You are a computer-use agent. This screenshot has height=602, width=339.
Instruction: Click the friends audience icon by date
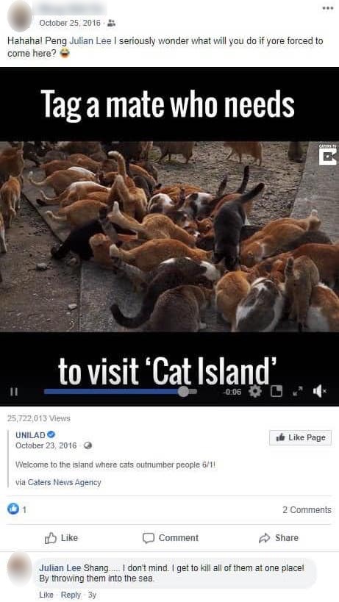tap(111, 24)
